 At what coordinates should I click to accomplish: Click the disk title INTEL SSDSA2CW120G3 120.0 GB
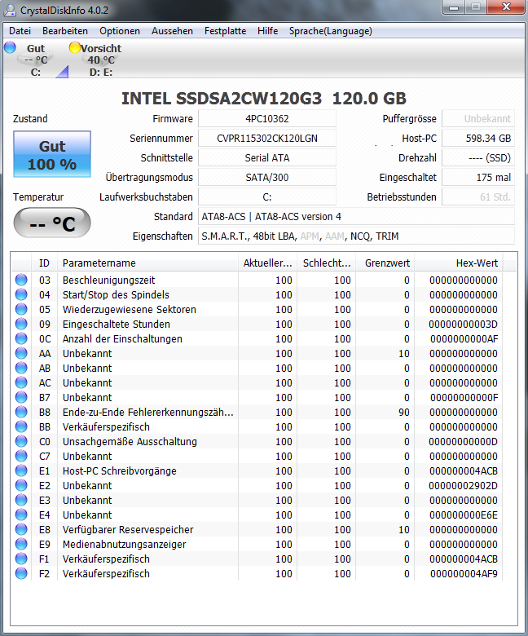(264, 99)
